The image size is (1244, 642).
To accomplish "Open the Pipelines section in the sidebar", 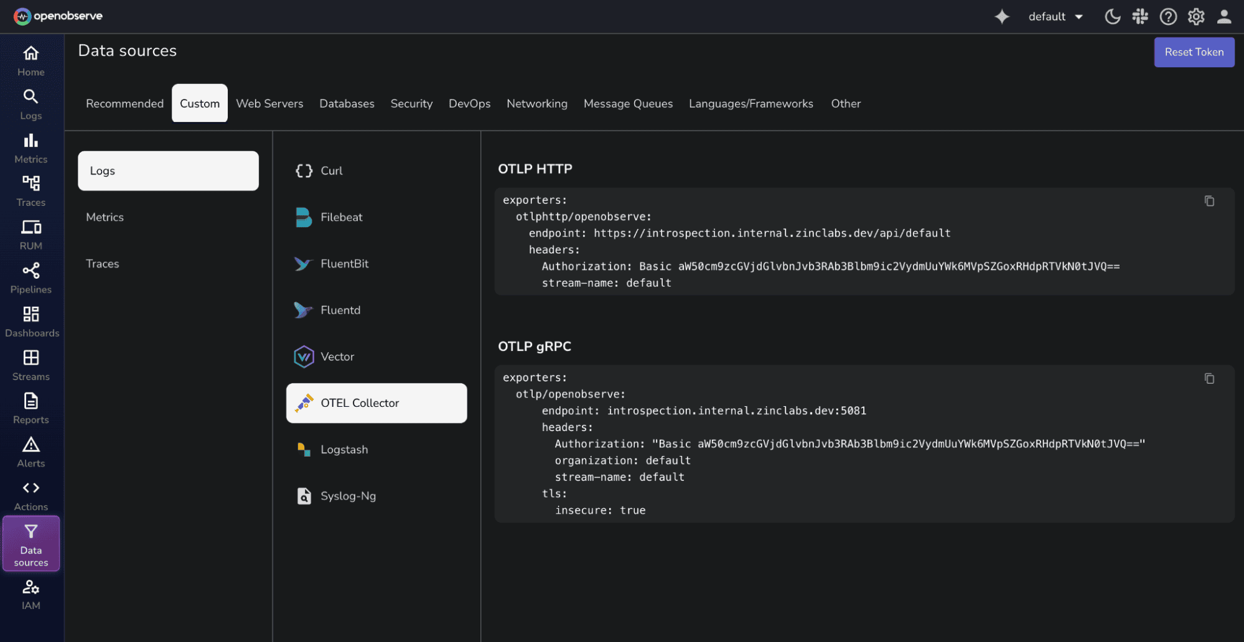I will pos(30,277).
